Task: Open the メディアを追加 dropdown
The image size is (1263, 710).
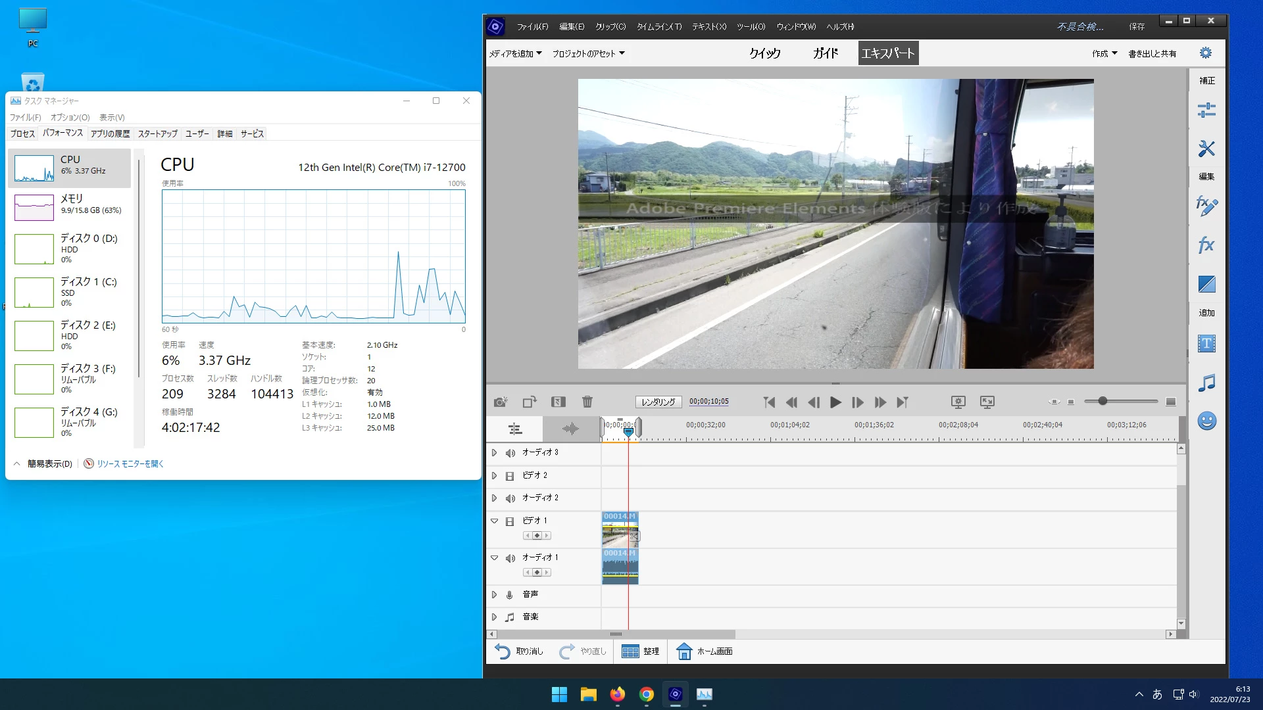Action: pyautogui.click(x=515, y=53)
